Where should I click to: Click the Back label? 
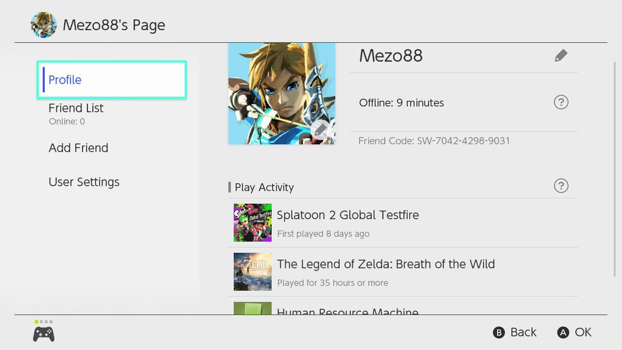point(524,332)
